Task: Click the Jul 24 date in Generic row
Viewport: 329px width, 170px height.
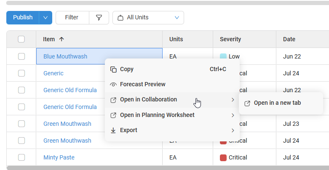Action: tap(291, 73)
